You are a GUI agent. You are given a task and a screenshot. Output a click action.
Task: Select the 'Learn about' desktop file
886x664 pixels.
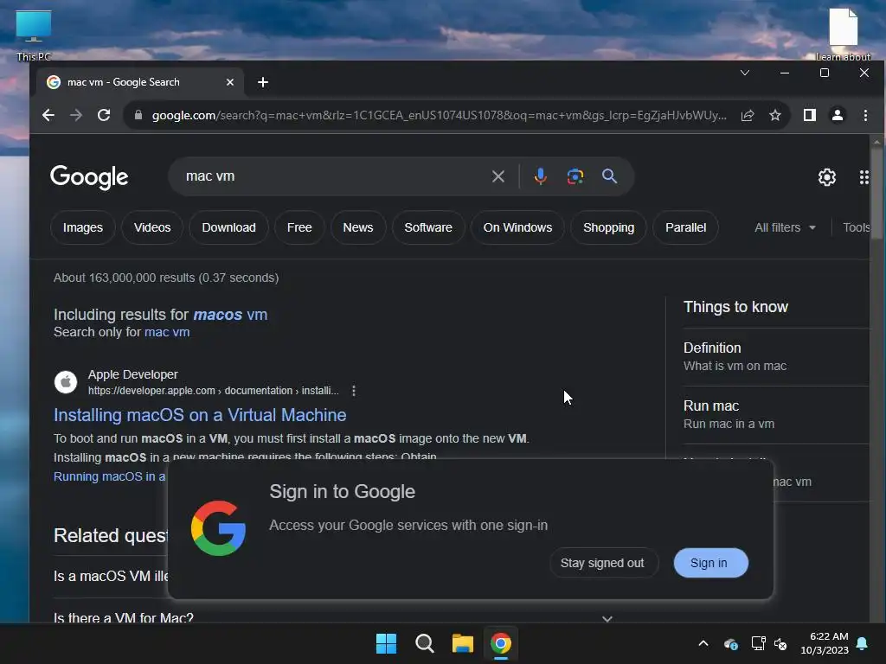(x=843, y=34)
